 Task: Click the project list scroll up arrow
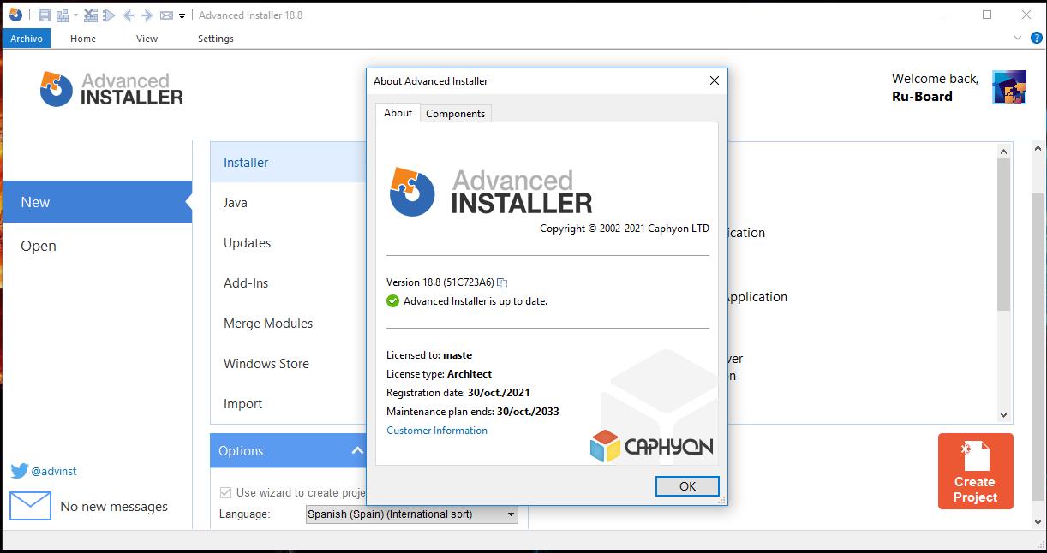point(1004,150)
